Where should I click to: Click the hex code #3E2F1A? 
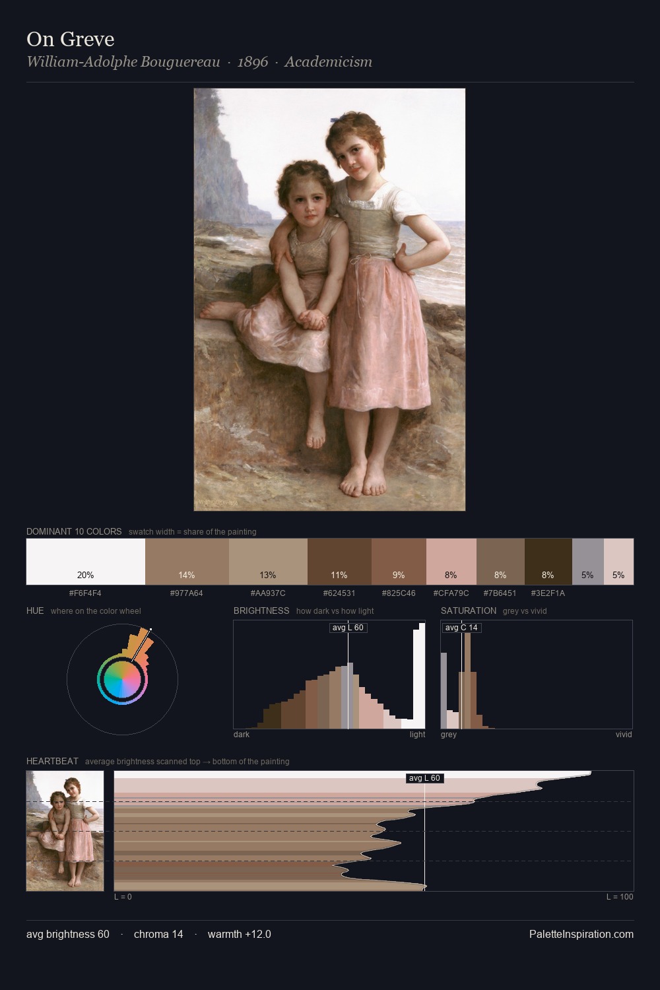[x=548, y=593]
